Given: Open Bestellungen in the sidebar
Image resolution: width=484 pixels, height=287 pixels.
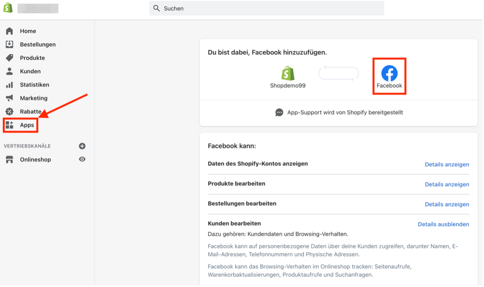Looking at the screenshot, I should 38,44.
